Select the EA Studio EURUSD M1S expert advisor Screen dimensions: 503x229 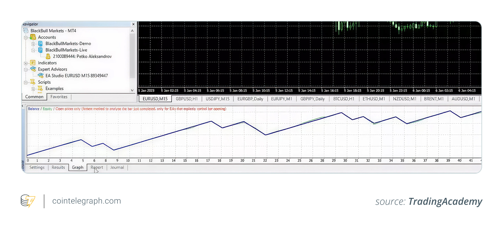pos(41,75)
